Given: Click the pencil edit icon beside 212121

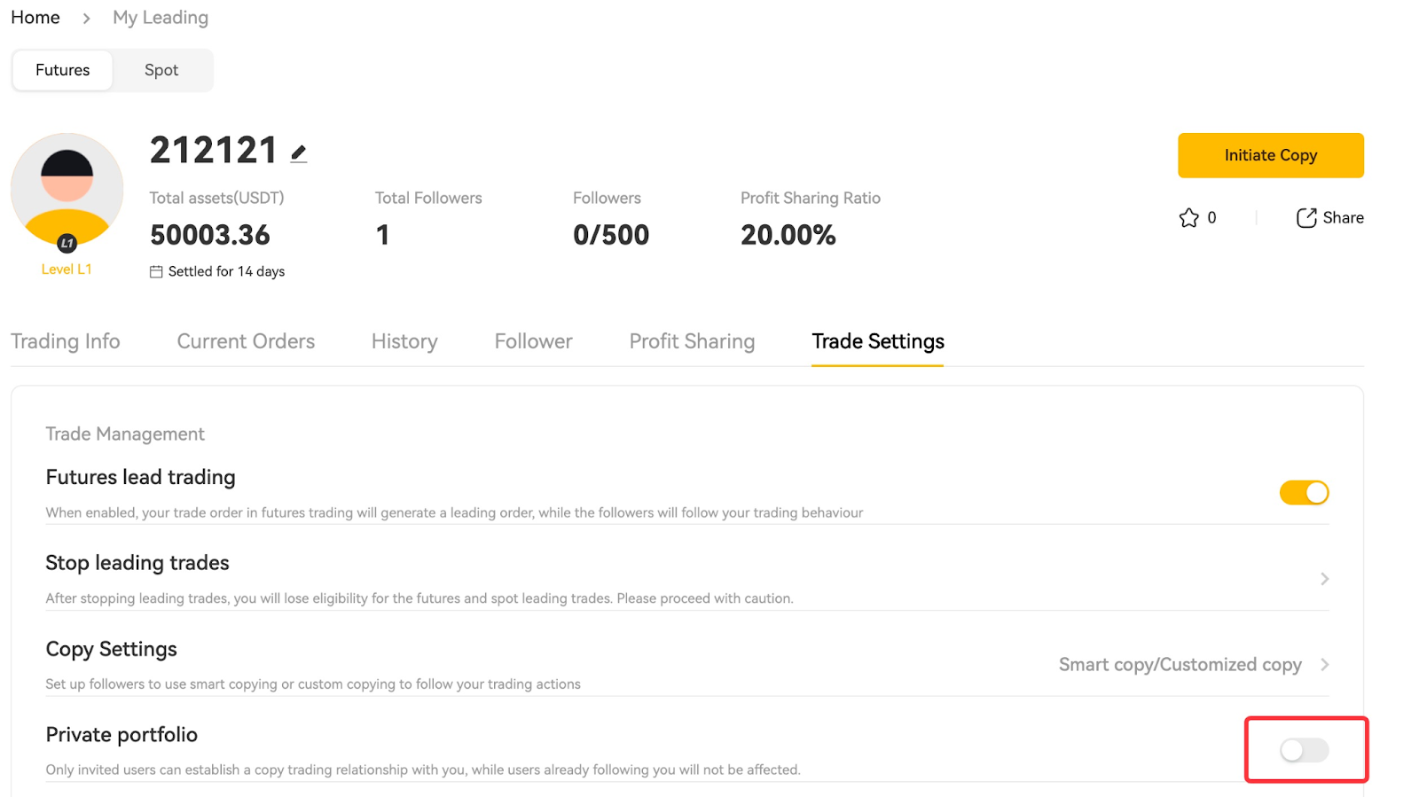Looking at the screenshot, I should (x=299, y=154).
